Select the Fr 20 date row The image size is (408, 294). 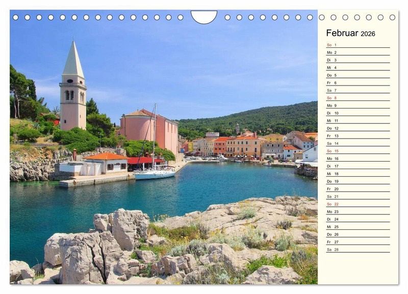click(x=358, y=189)
